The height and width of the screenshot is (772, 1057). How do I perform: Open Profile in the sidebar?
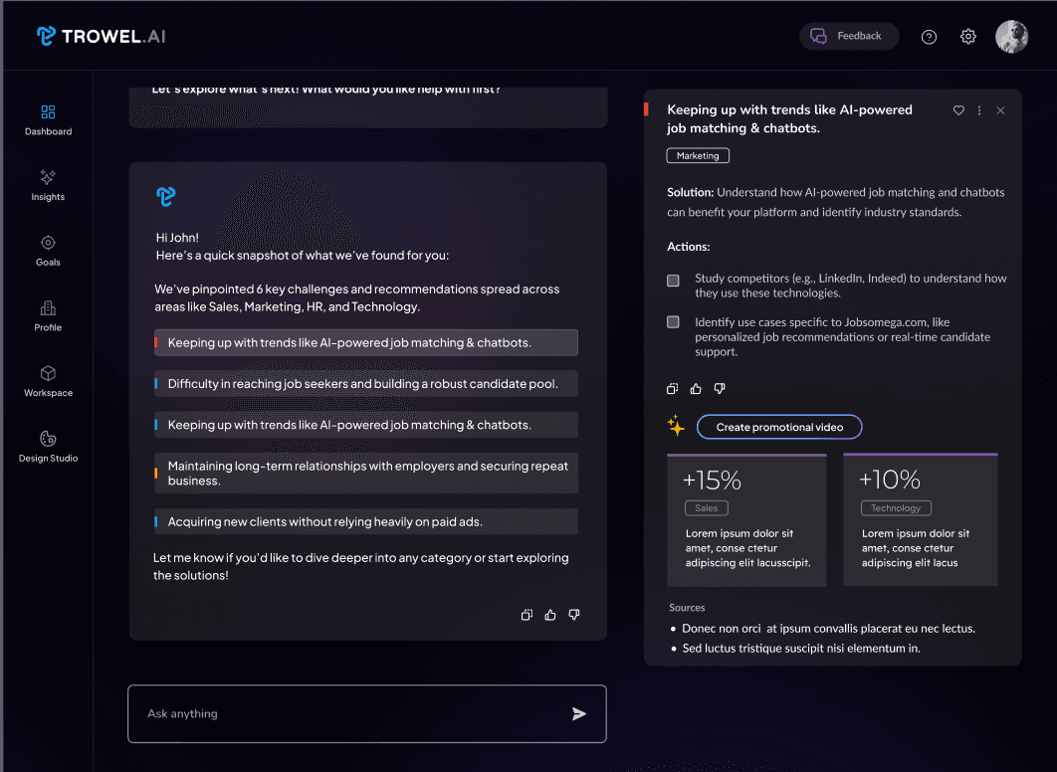[x=48, y=316]
